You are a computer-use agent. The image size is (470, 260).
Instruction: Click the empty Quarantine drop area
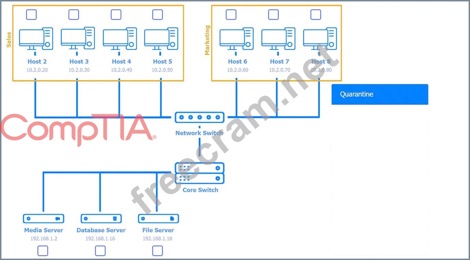(x=380, y=181)
